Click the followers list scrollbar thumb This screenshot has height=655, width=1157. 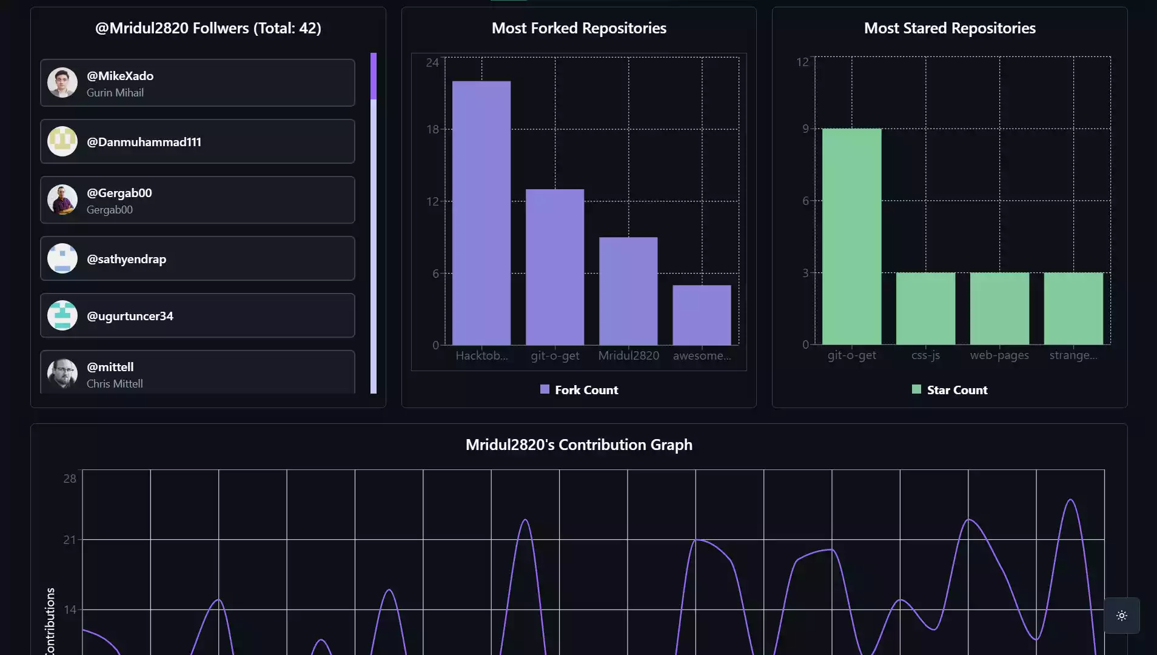[374, 76]
